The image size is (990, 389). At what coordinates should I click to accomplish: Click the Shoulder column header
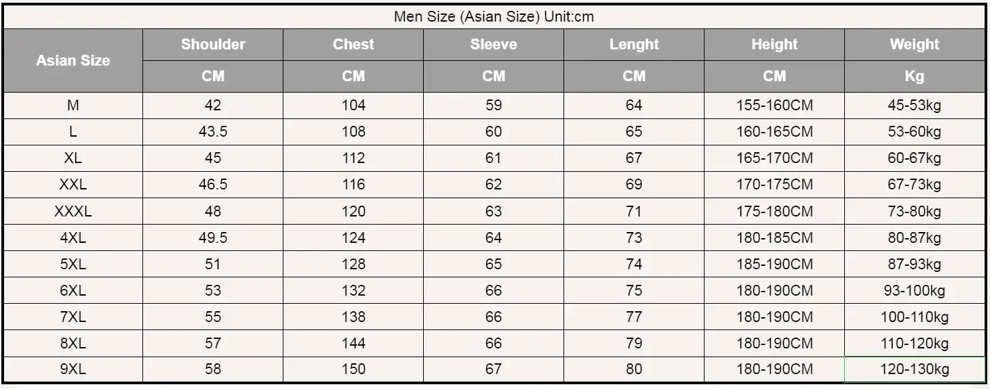[x=213, y=45]
